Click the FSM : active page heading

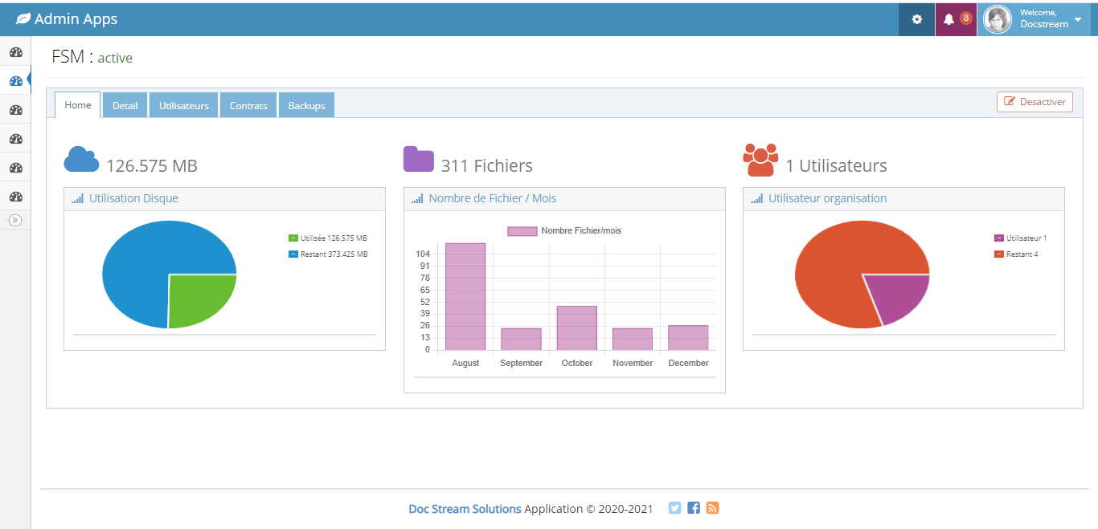point(92,57)
